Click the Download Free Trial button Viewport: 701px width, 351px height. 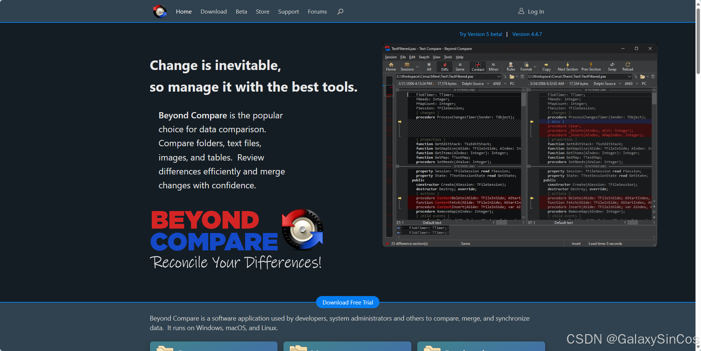pyautogui.click(x=348, y=302)
